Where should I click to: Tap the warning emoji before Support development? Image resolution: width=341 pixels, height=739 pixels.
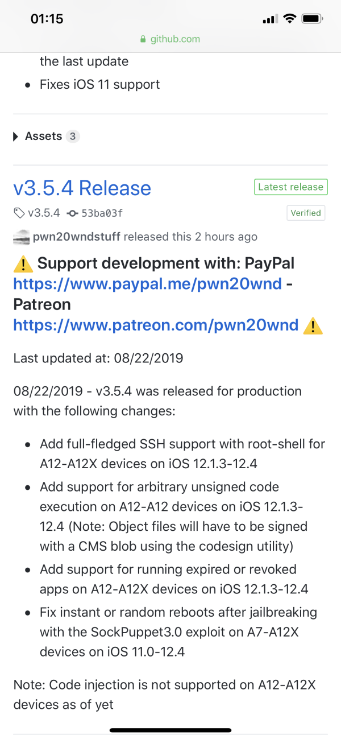[x=23, y=263]
